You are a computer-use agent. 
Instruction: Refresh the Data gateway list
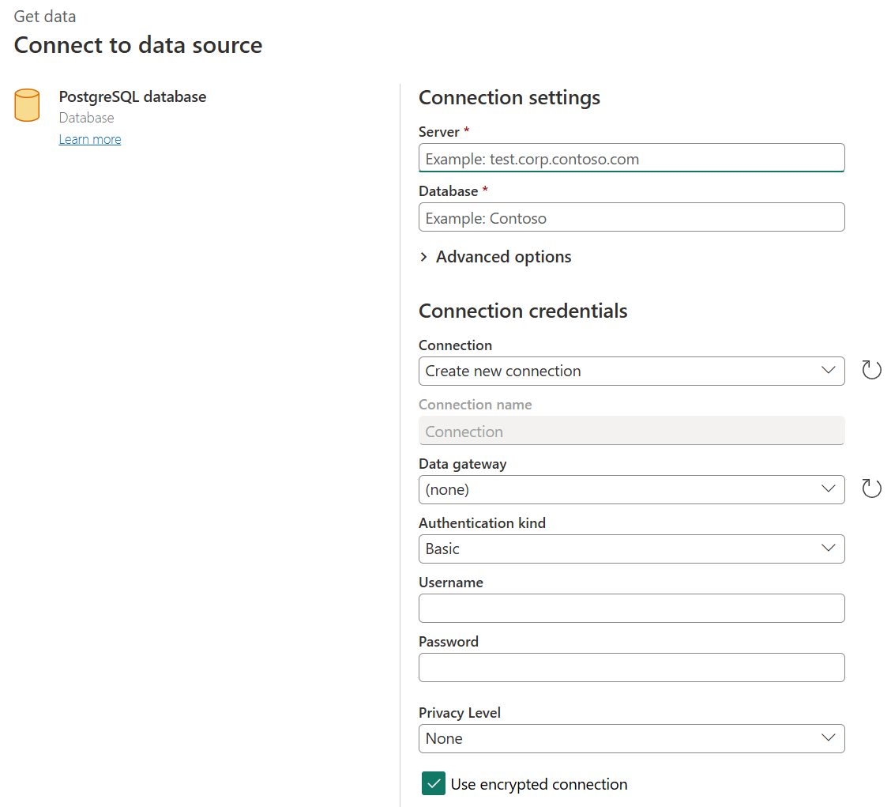871,488
